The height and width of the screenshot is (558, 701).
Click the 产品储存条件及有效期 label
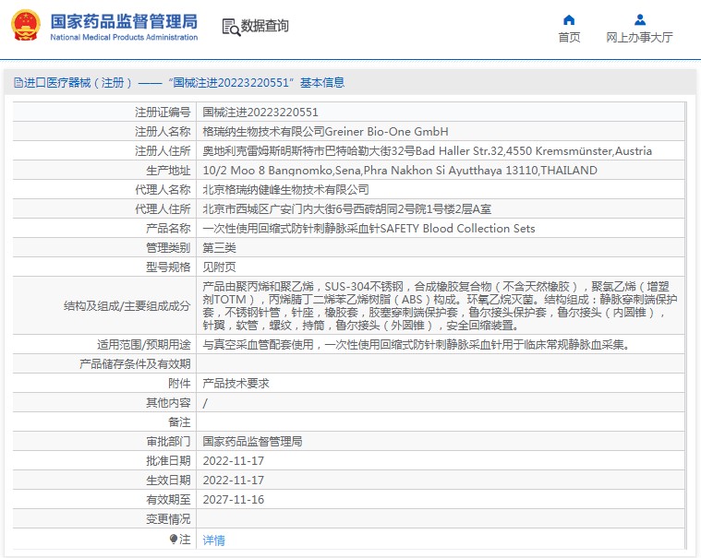[x=135, y=363]
